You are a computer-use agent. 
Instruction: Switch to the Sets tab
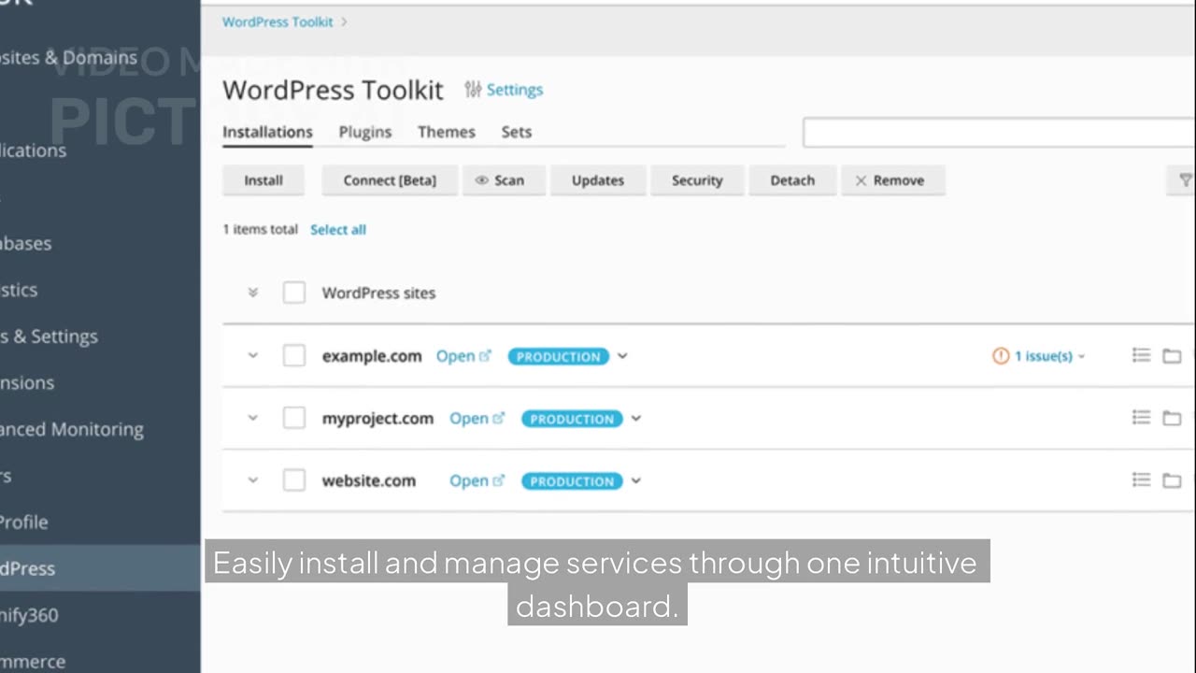click(517, 132)
